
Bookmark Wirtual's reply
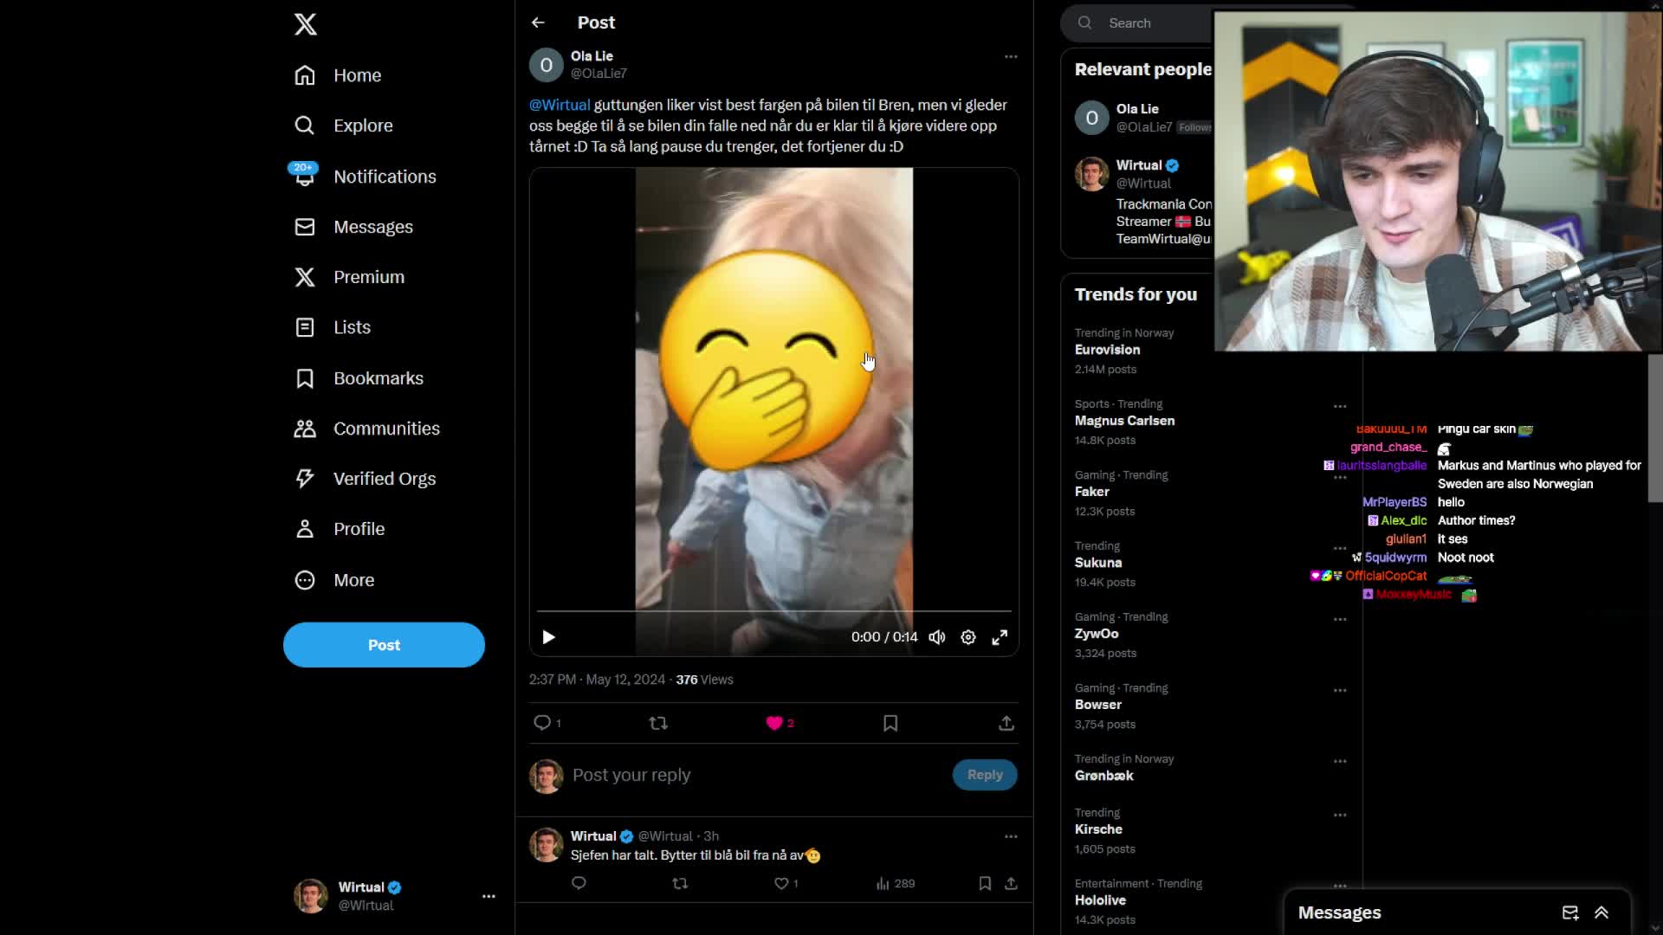pyautogui.click(x=985, y=883)
